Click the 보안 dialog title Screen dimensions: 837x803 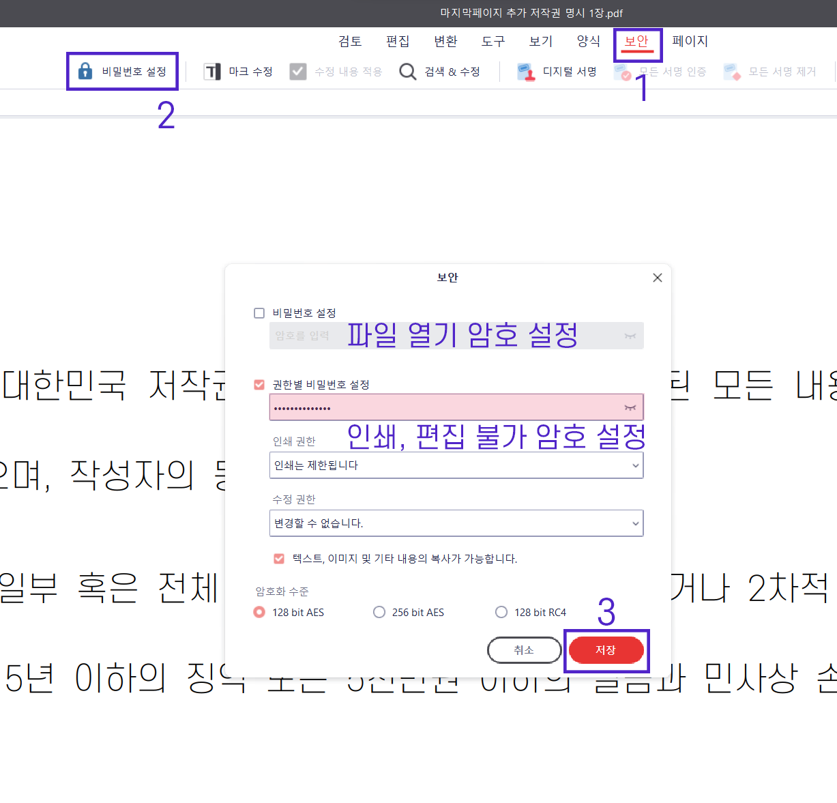pyautogui.click(x=447, y=278)
